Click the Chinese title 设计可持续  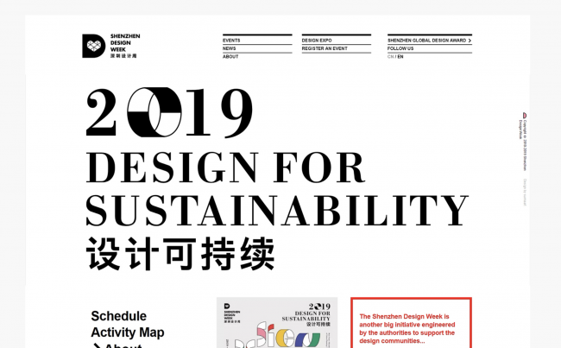coord(180,254)
